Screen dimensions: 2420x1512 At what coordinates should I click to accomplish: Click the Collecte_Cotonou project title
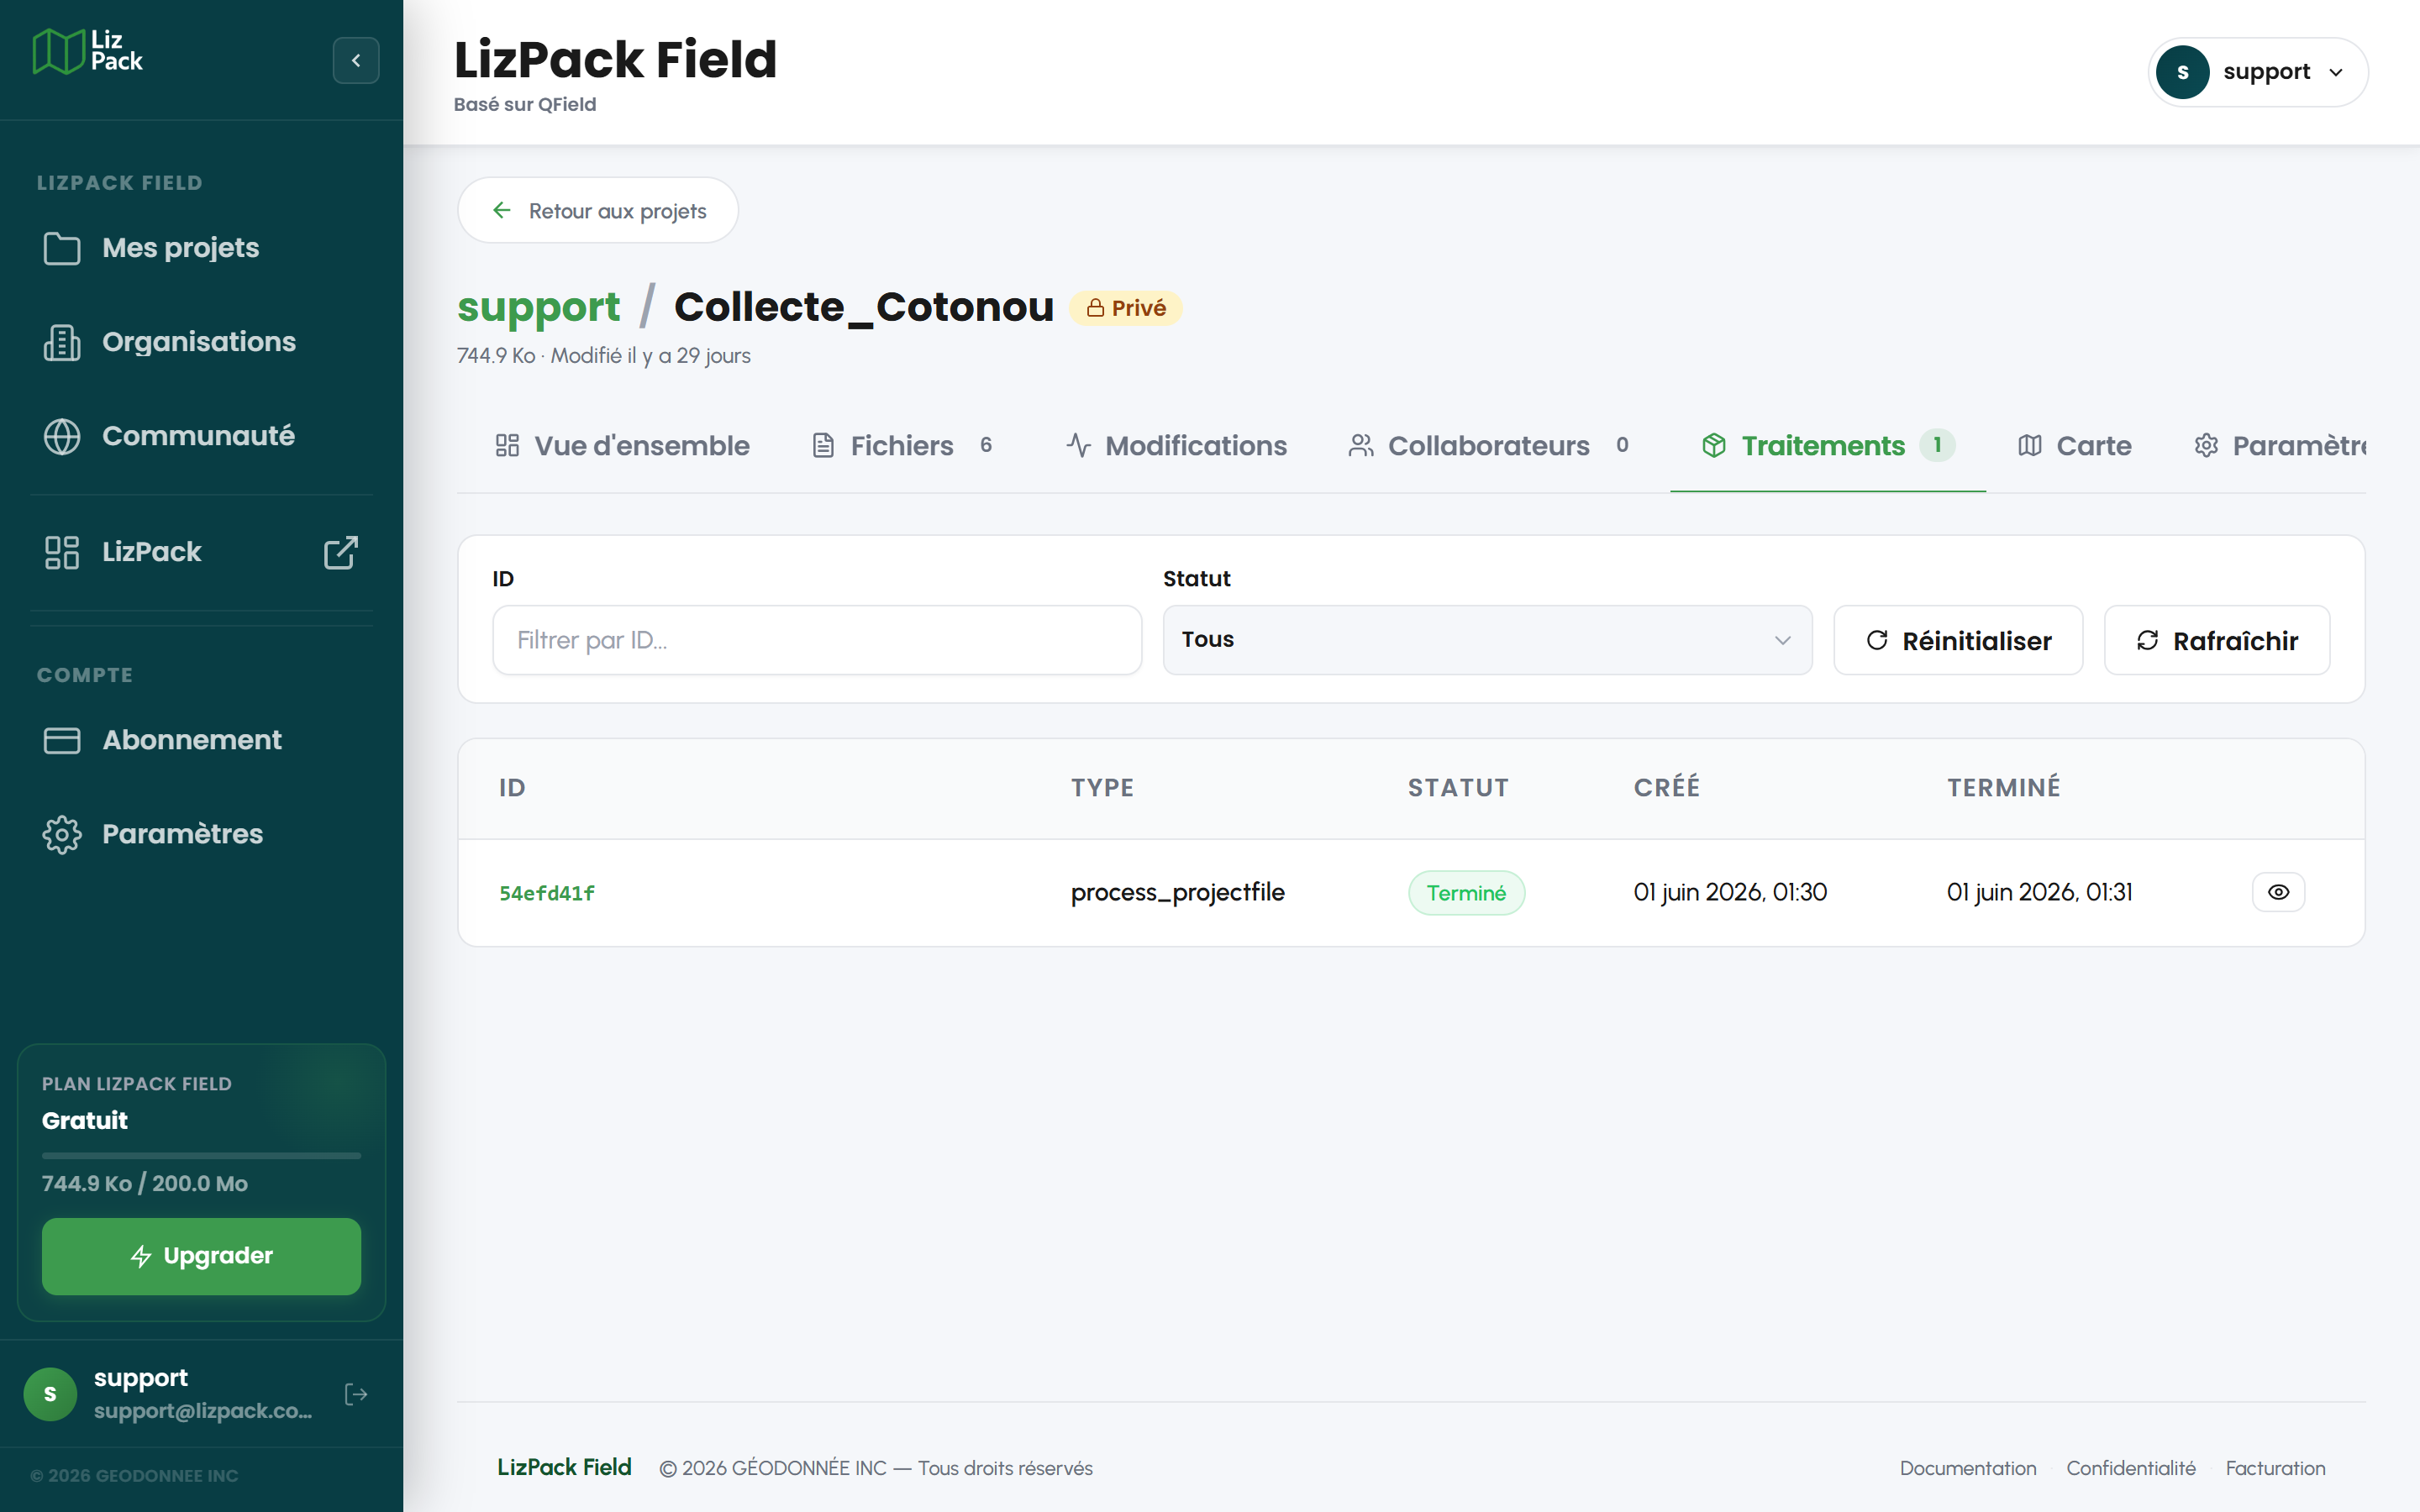(864, 307)
